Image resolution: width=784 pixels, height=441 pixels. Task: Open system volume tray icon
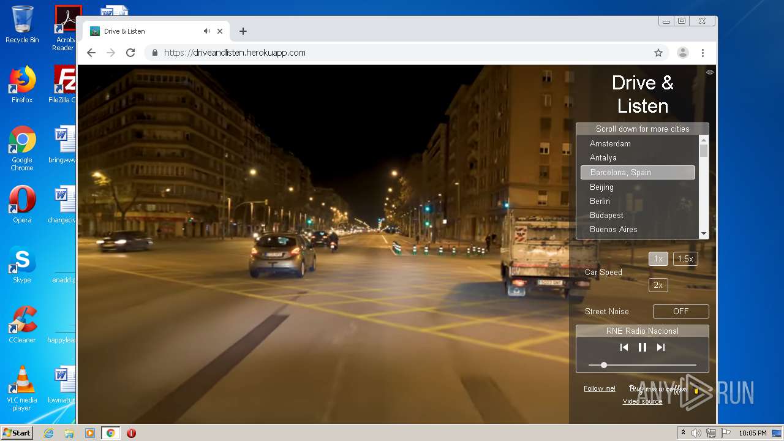point(696,433)
